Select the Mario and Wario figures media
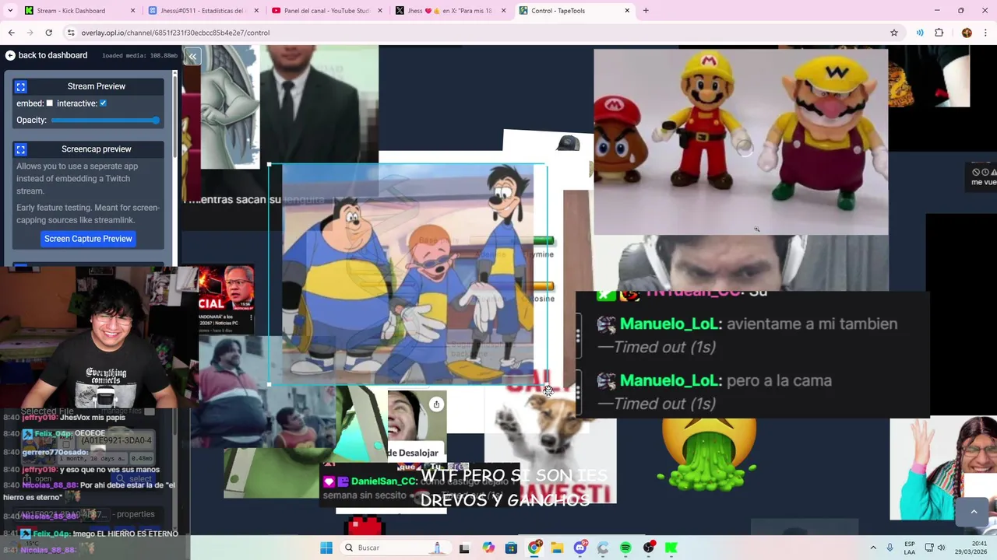The height and width of the screenshot is (560, 997). tap(741, 142)
